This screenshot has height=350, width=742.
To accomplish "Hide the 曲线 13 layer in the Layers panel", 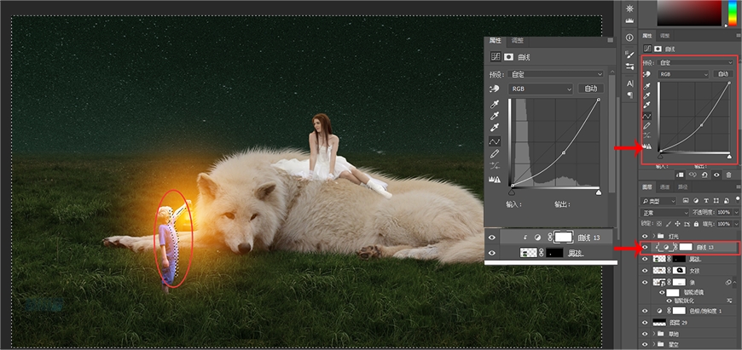I will [x=646, y=247].
